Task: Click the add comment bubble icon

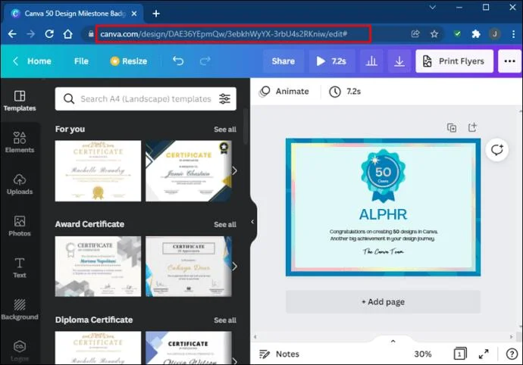Action: 497,150
